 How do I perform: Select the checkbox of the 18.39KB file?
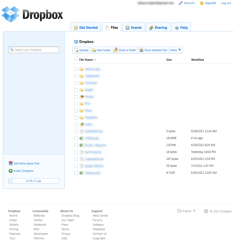[76, 138]
